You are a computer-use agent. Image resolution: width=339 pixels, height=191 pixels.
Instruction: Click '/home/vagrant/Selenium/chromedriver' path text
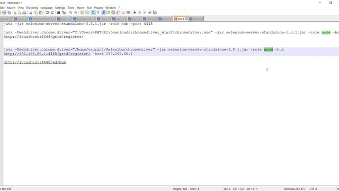coord(114,49)
